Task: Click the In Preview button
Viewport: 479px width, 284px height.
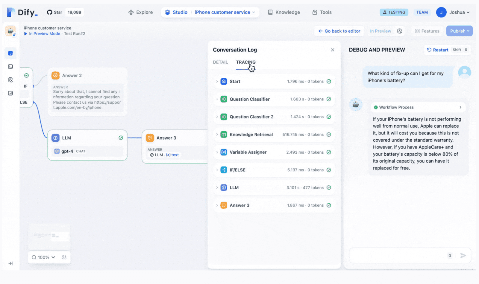Action: pos(381,31)
